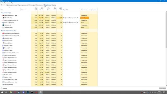Viewport: 167px width, 94px height.
Task: Open the Windows Start menu
Action: (2, 92)
